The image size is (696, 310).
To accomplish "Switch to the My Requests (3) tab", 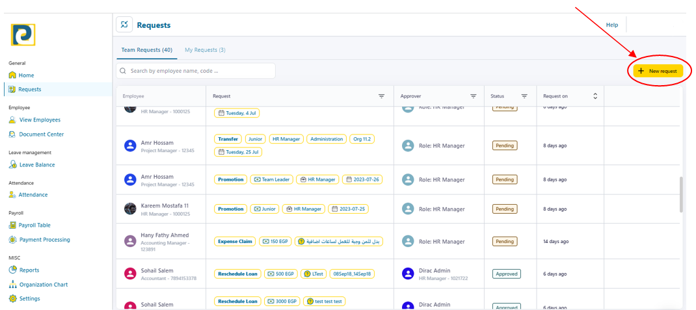I will [205, 50].
